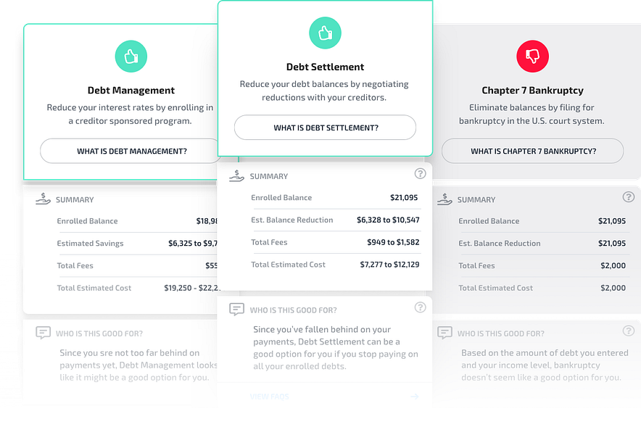Click the Debt Management chat bubble icon
The width and height of the screenshot is (641, 435).
[43, 333]
